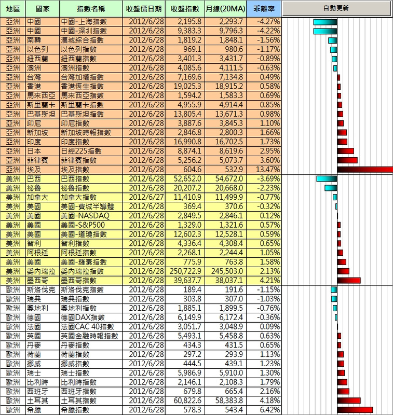Click the 紐西蘭指數 cell

point(91,59)
